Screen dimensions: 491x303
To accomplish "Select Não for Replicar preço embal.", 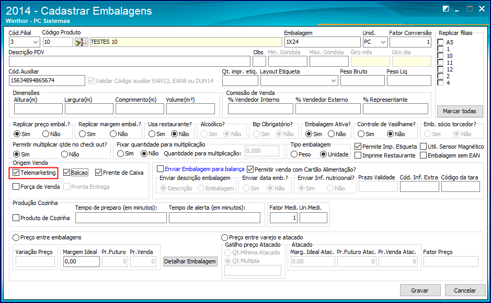I will [46, 134].
